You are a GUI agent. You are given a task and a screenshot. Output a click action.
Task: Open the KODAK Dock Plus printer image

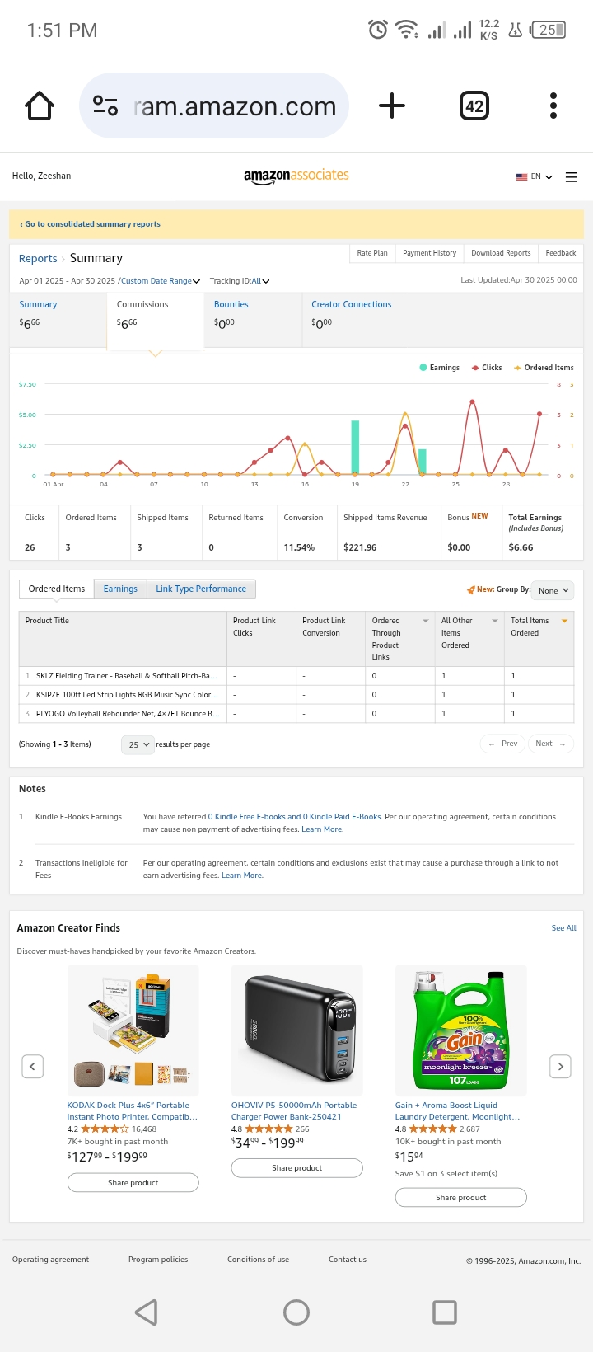click(x=133, y=1030)
